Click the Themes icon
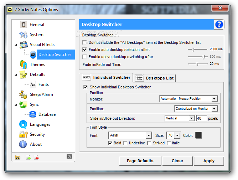The image size is (238, 180). coord(24,65)
